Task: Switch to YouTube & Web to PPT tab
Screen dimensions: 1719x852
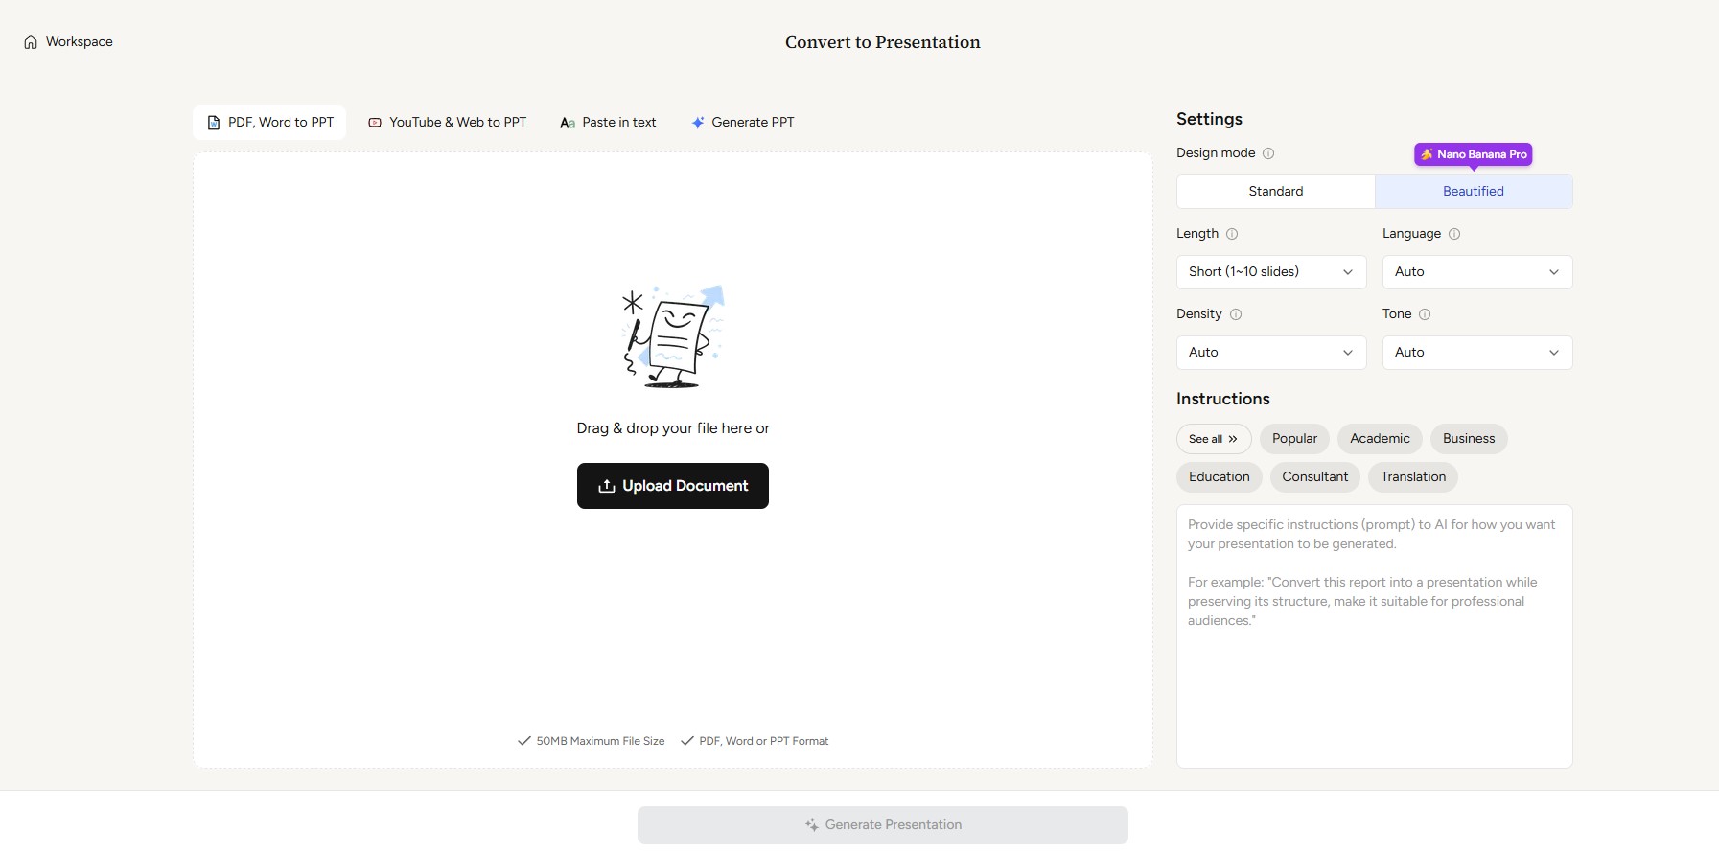Action: coord(447,123)
